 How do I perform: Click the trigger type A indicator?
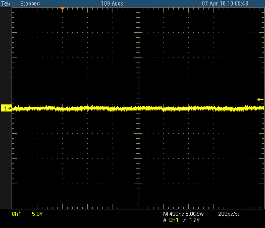tap(165, 220)
